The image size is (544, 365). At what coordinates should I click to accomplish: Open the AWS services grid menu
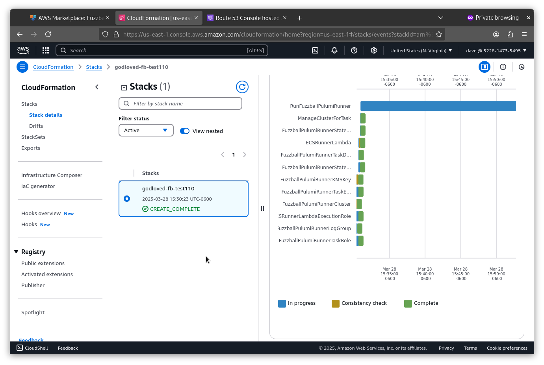coord(45,50)
